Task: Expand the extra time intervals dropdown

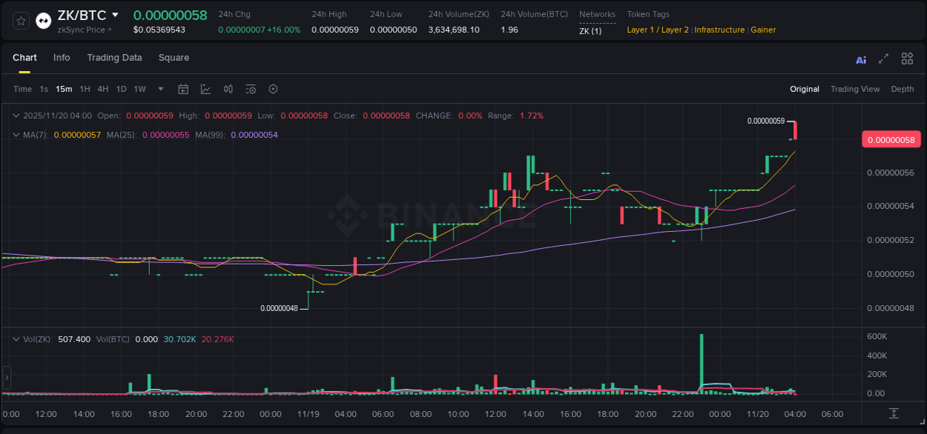Action: pos(160,88)
